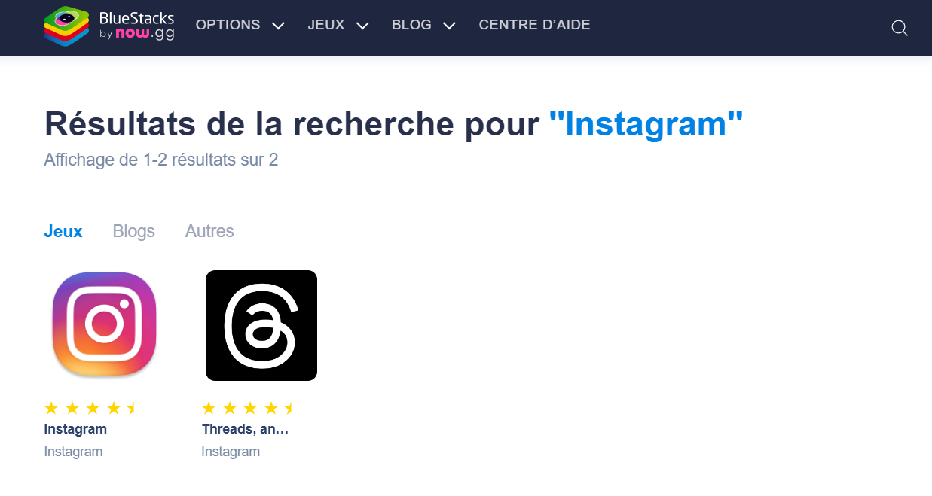Select the OPTIONS menu label
932x496 pixels.
click(x=228, y=25)
